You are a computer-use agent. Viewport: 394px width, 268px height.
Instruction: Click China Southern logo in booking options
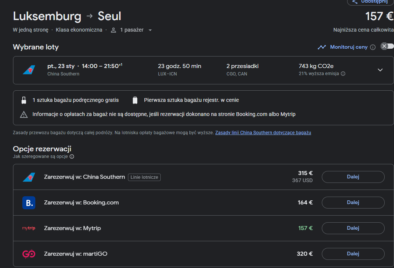point(29,177)
